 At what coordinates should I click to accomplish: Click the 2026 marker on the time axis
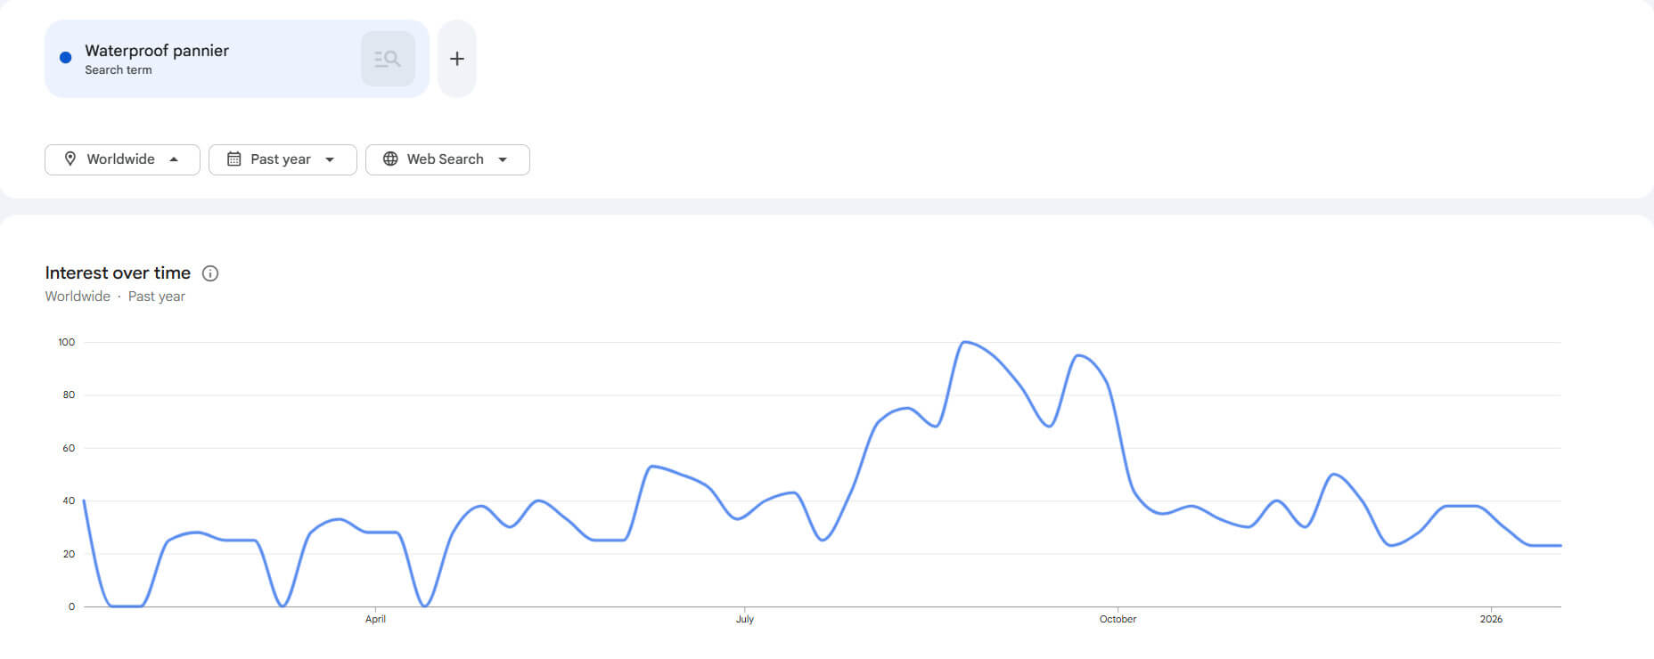point(1491,619)
